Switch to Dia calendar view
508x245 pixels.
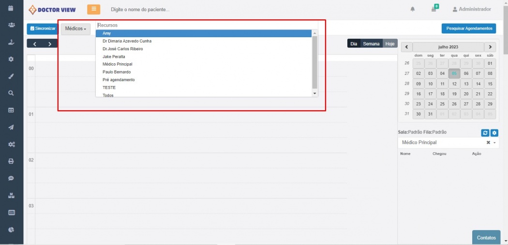click(x=354, y=44)
